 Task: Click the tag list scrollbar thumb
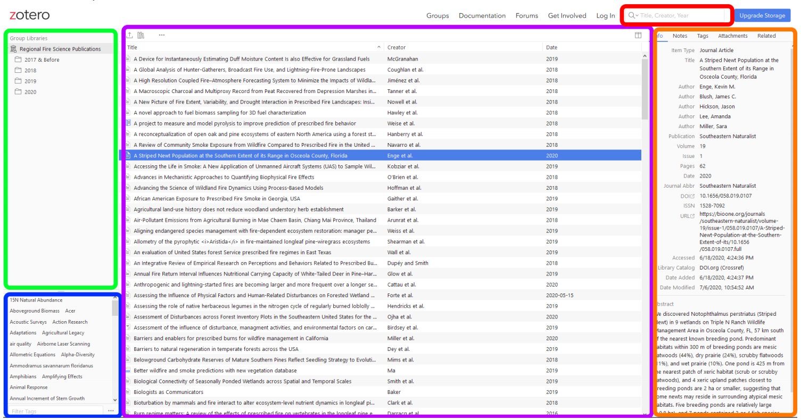tap(115, 308)
